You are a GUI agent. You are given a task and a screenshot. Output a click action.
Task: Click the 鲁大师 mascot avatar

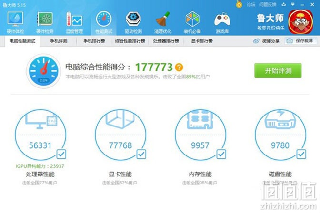[300, 22]
